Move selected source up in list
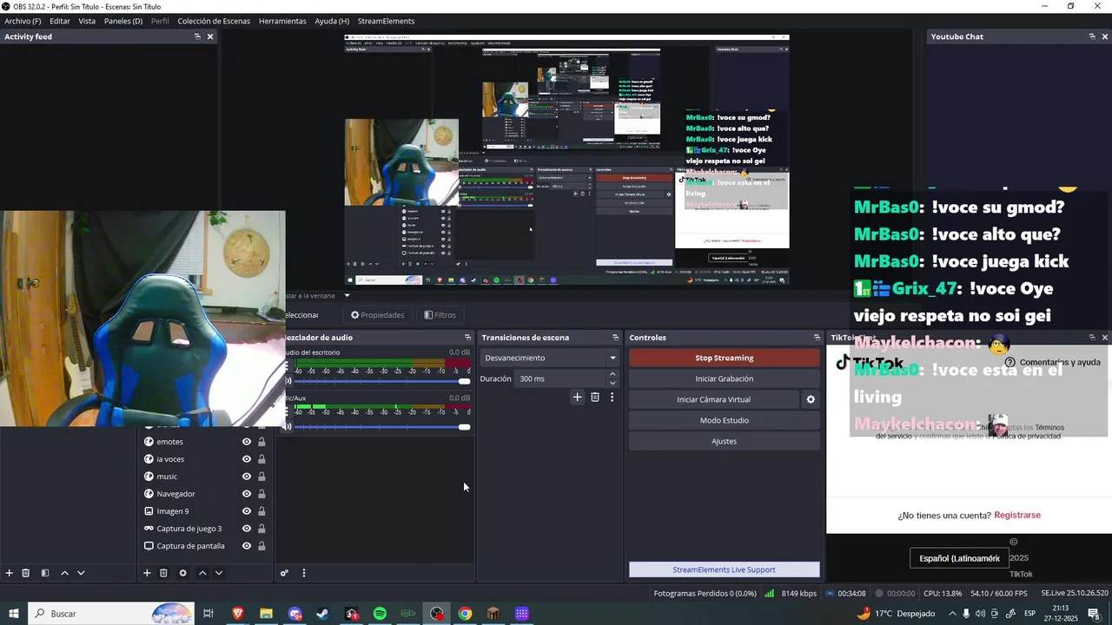1112x625 pixels. point(202,573)
